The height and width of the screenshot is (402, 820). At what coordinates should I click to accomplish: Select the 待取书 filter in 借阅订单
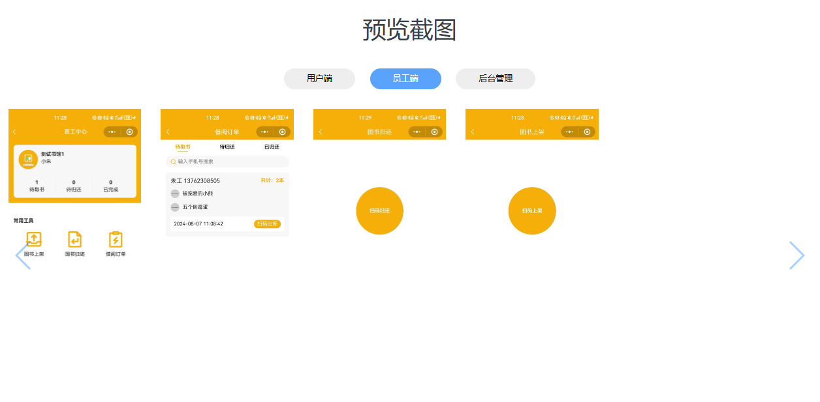[x=183, y=147]
